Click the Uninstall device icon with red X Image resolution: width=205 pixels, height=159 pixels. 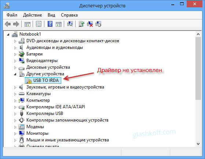[90, 24]
